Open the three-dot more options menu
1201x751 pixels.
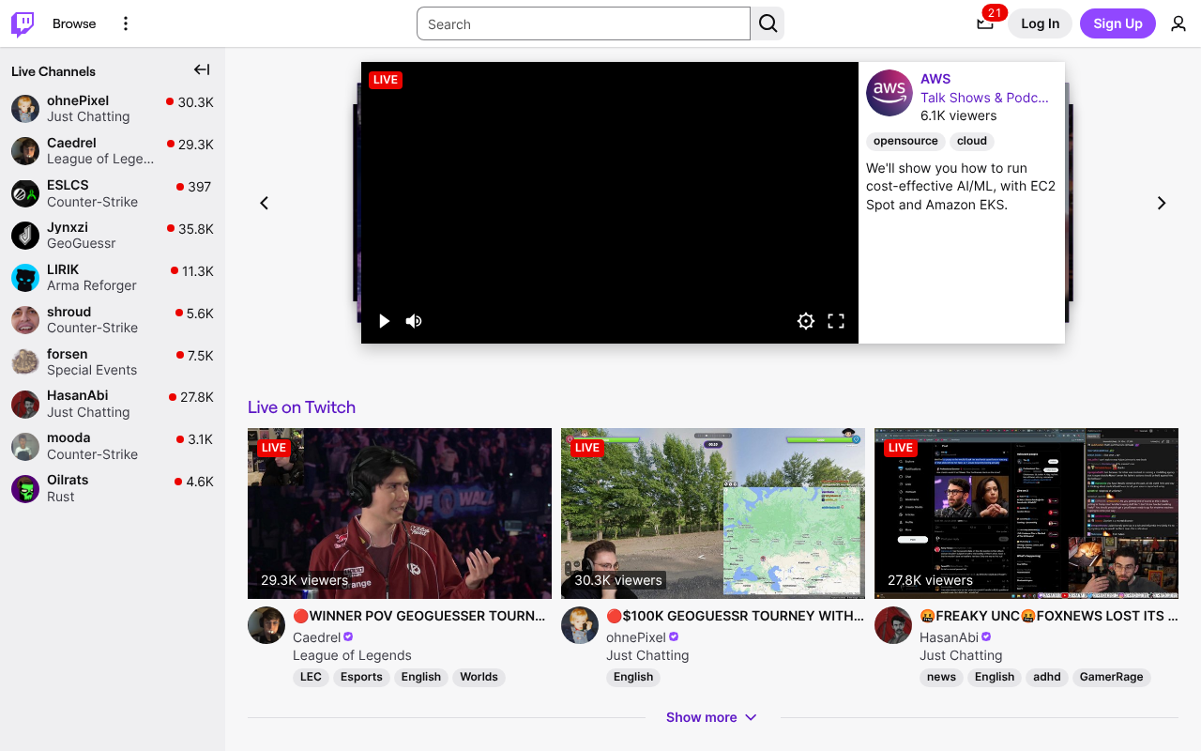click(126, 23)
